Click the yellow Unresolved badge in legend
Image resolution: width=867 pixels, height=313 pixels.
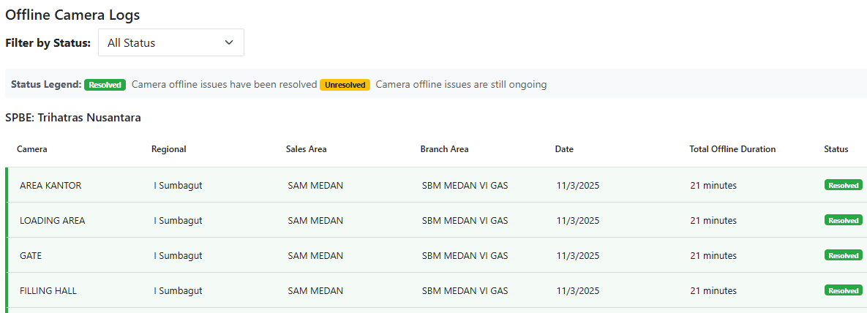click(x=345, y=85)
